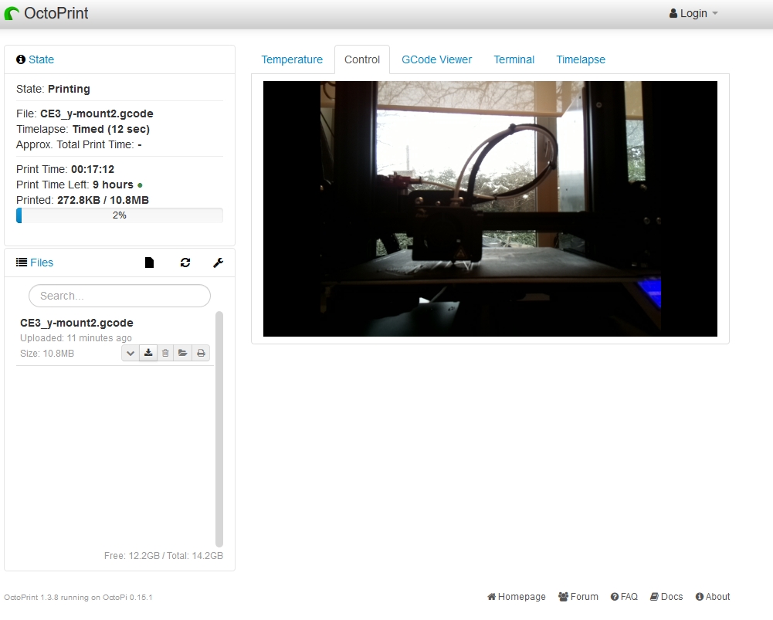Click the OctoPrint brand title text

tap(56, 13)
